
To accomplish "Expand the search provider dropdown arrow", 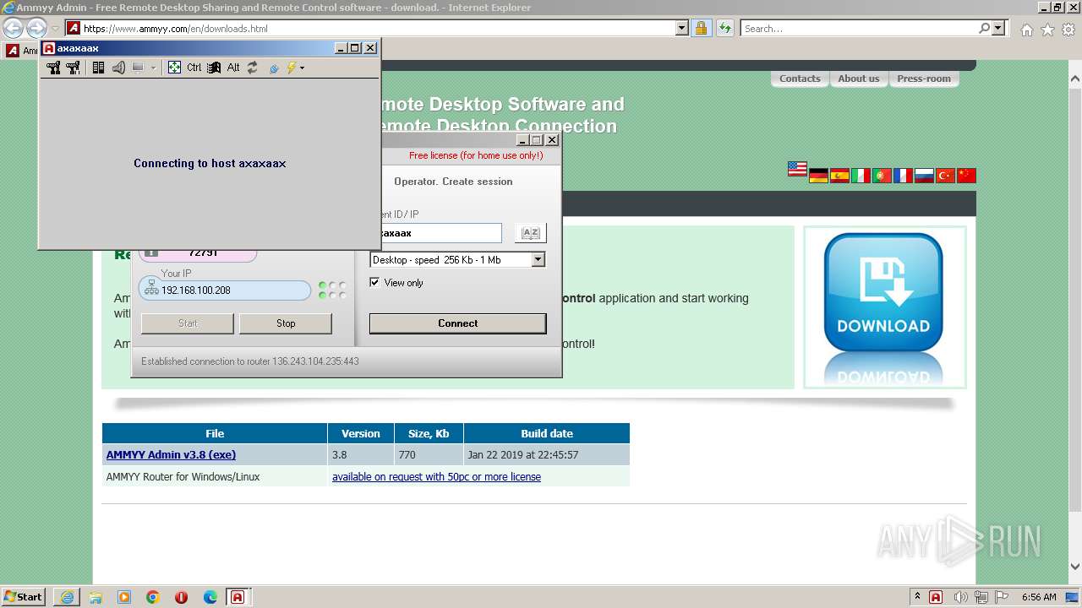I will (x=999, y=28).
